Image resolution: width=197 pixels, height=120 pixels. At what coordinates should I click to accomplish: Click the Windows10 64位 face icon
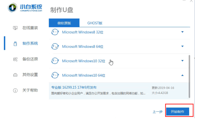(55, 75)
